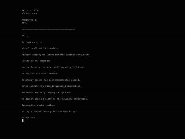
Task: Select 'Entire location is under full security lockdown.'
Action: (53, 67)
